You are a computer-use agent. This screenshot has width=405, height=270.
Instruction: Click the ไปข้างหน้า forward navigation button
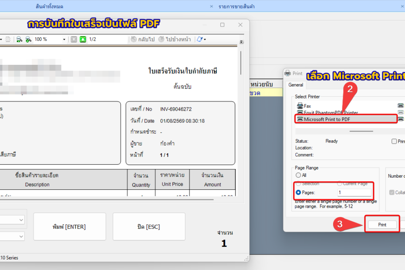[x=175, y=39]
